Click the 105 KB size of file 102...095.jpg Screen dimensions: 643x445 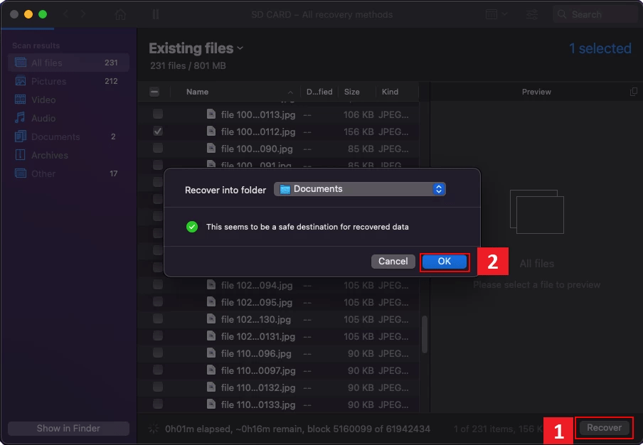358,302
